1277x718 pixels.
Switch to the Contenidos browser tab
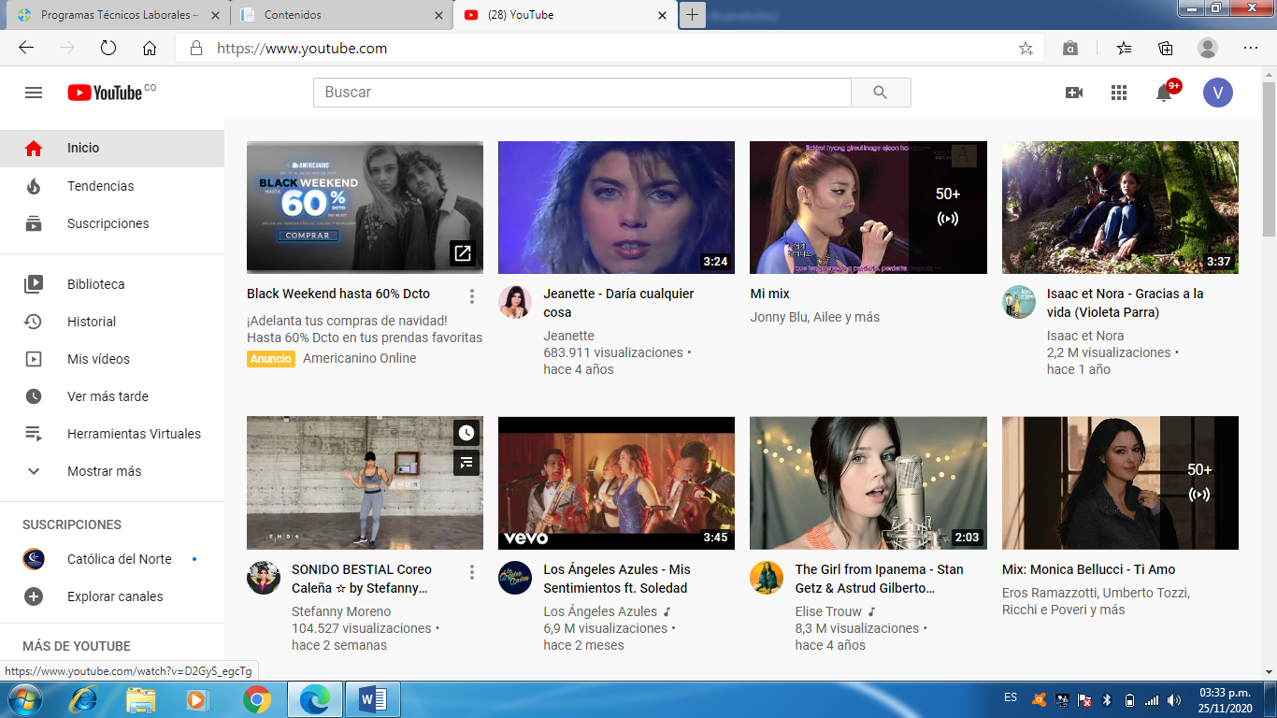(x=337, y=15)
